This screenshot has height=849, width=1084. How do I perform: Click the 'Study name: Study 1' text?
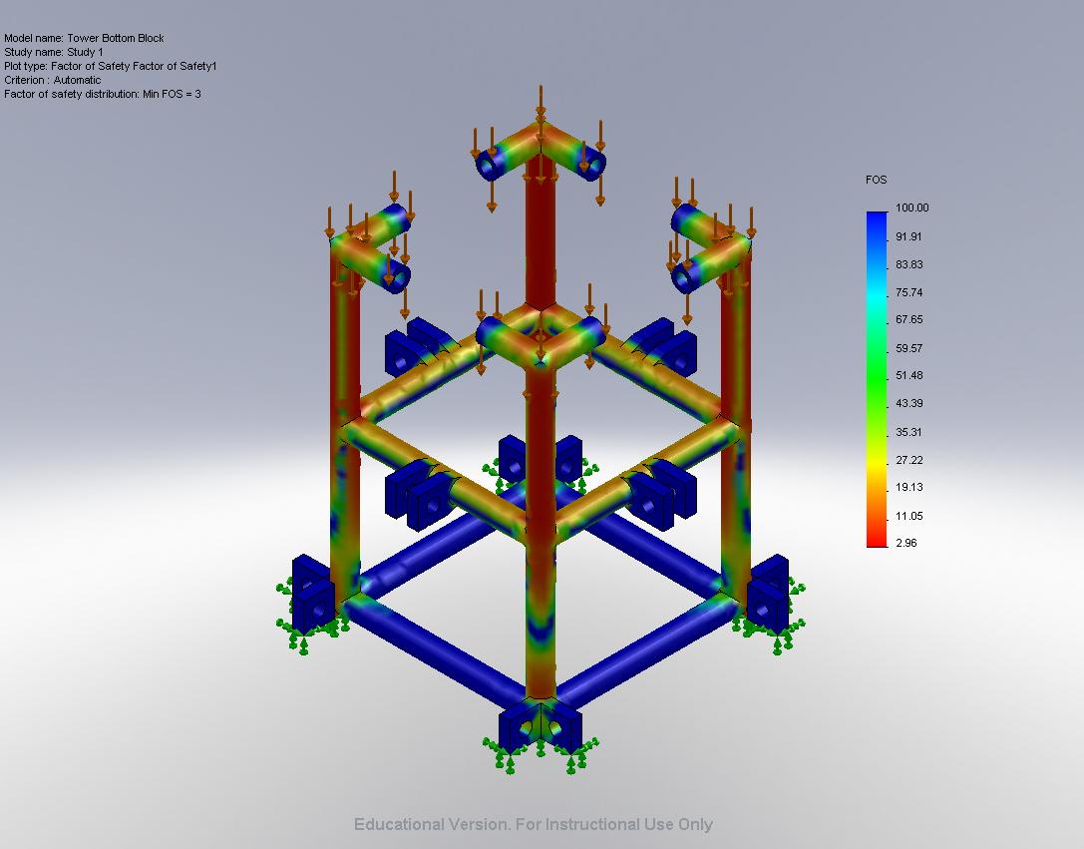[x=54, y=52]
